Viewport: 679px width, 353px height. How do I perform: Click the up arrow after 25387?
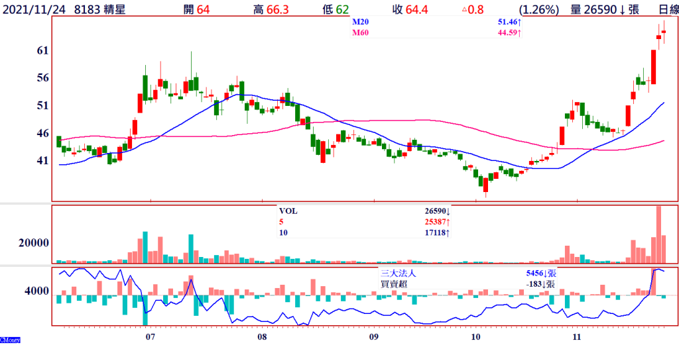(449, 222)
